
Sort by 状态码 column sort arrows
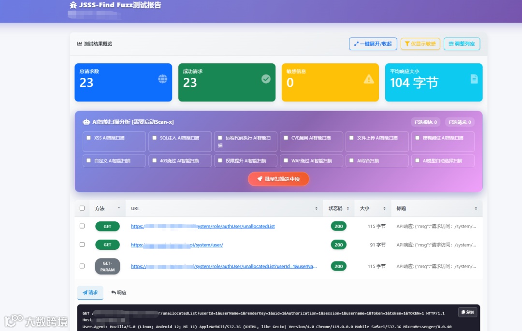[348, 208]
